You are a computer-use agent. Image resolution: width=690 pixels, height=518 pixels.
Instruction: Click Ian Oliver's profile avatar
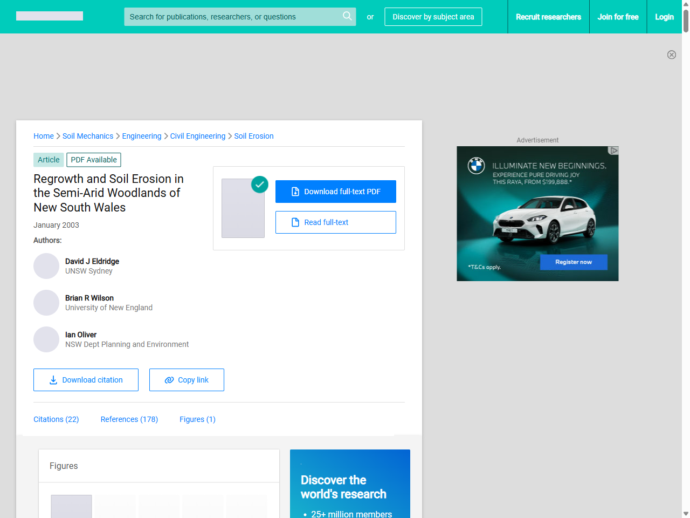[x=46, y=339]
